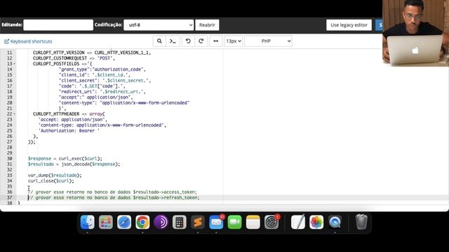449x252 pixels.
Task: Open the blue magnifier app in dock
Action: (x=335, y=222)
